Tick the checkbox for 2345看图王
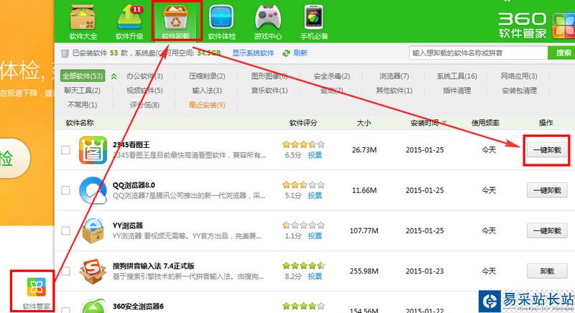This screenshot has width=575, height=313. pyautogui.click(x=65, y=150)
